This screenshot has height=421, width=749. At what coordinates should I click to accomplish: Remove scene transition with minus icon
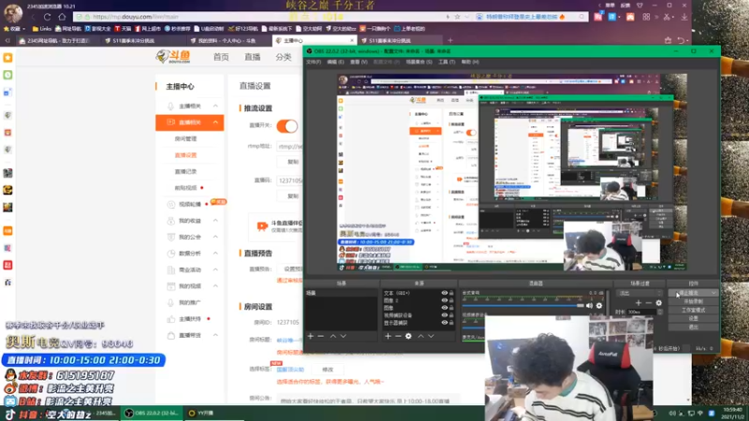pos(648,302)
